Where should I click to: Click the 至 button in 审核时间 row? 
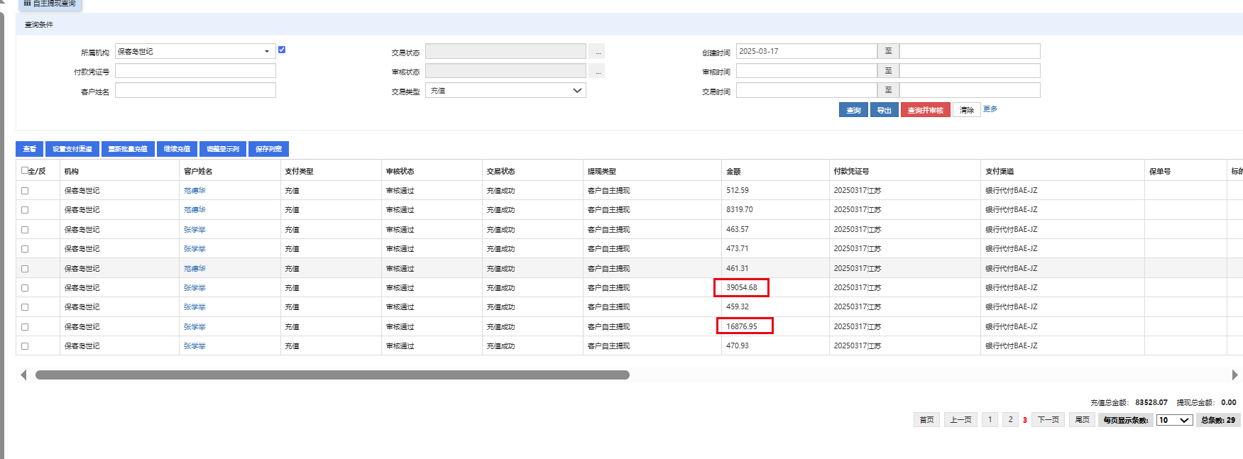(888, 71)
